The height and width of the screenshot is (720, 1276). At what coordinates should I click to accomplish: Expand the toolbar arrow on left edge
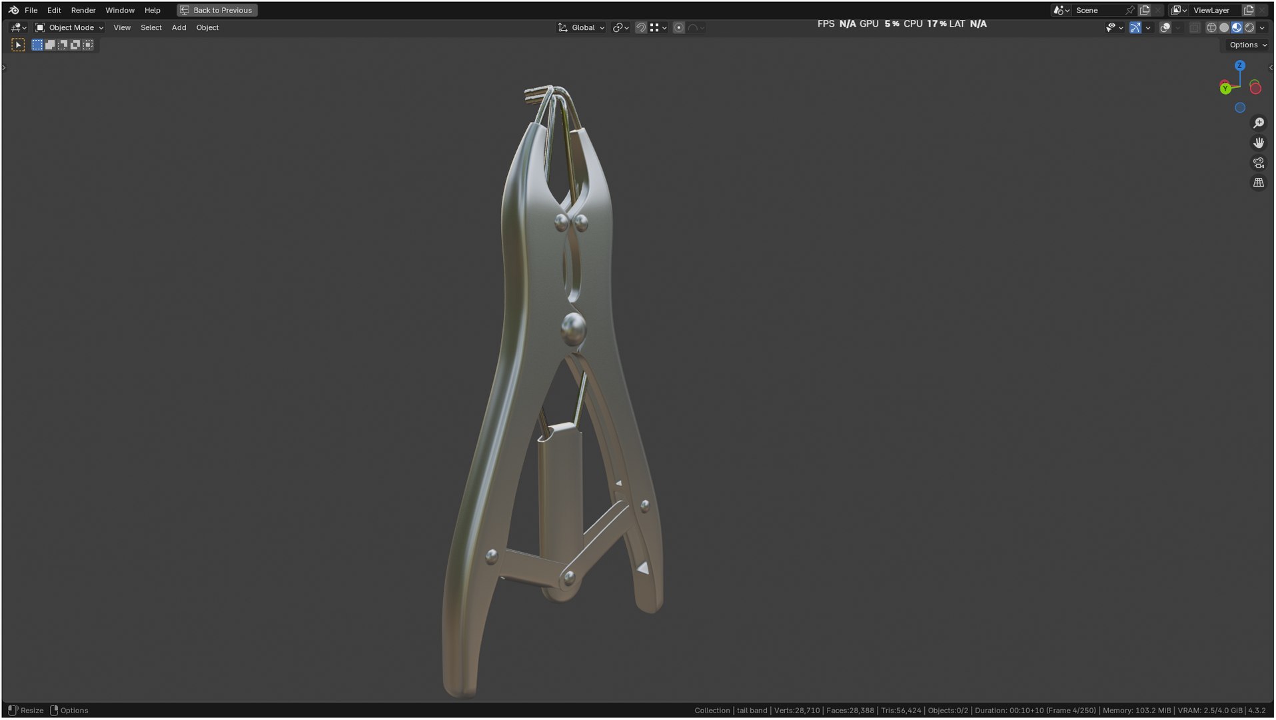tap(4, 67)
